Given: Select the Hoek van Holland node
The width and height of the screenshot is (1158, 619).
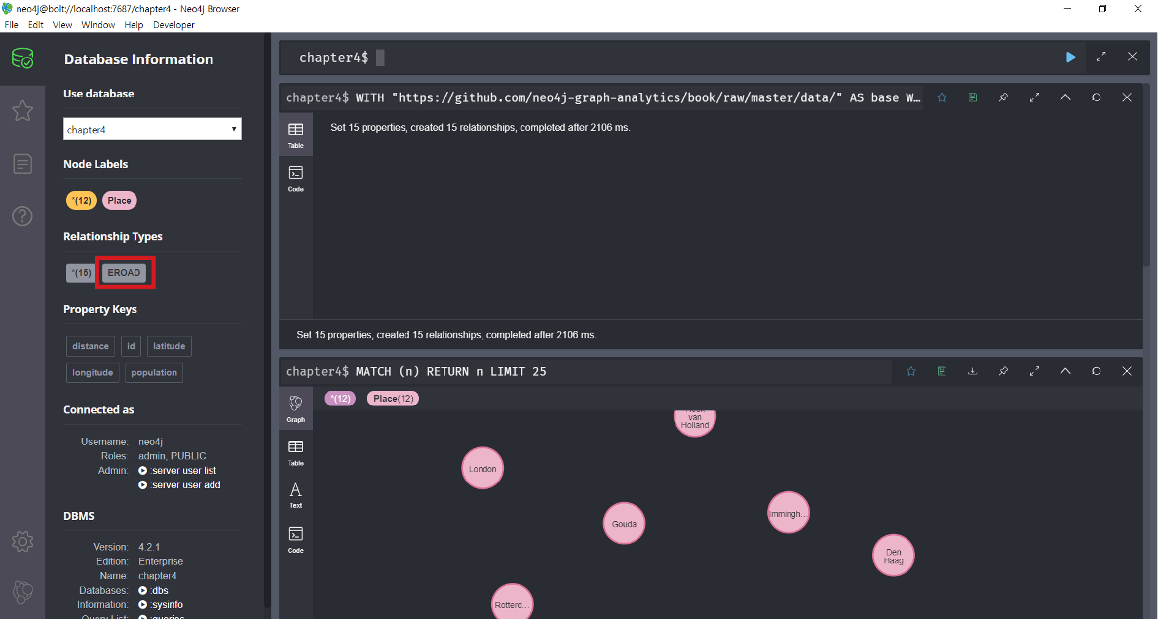Looking at the screenshot, I should tap(695, 422).
